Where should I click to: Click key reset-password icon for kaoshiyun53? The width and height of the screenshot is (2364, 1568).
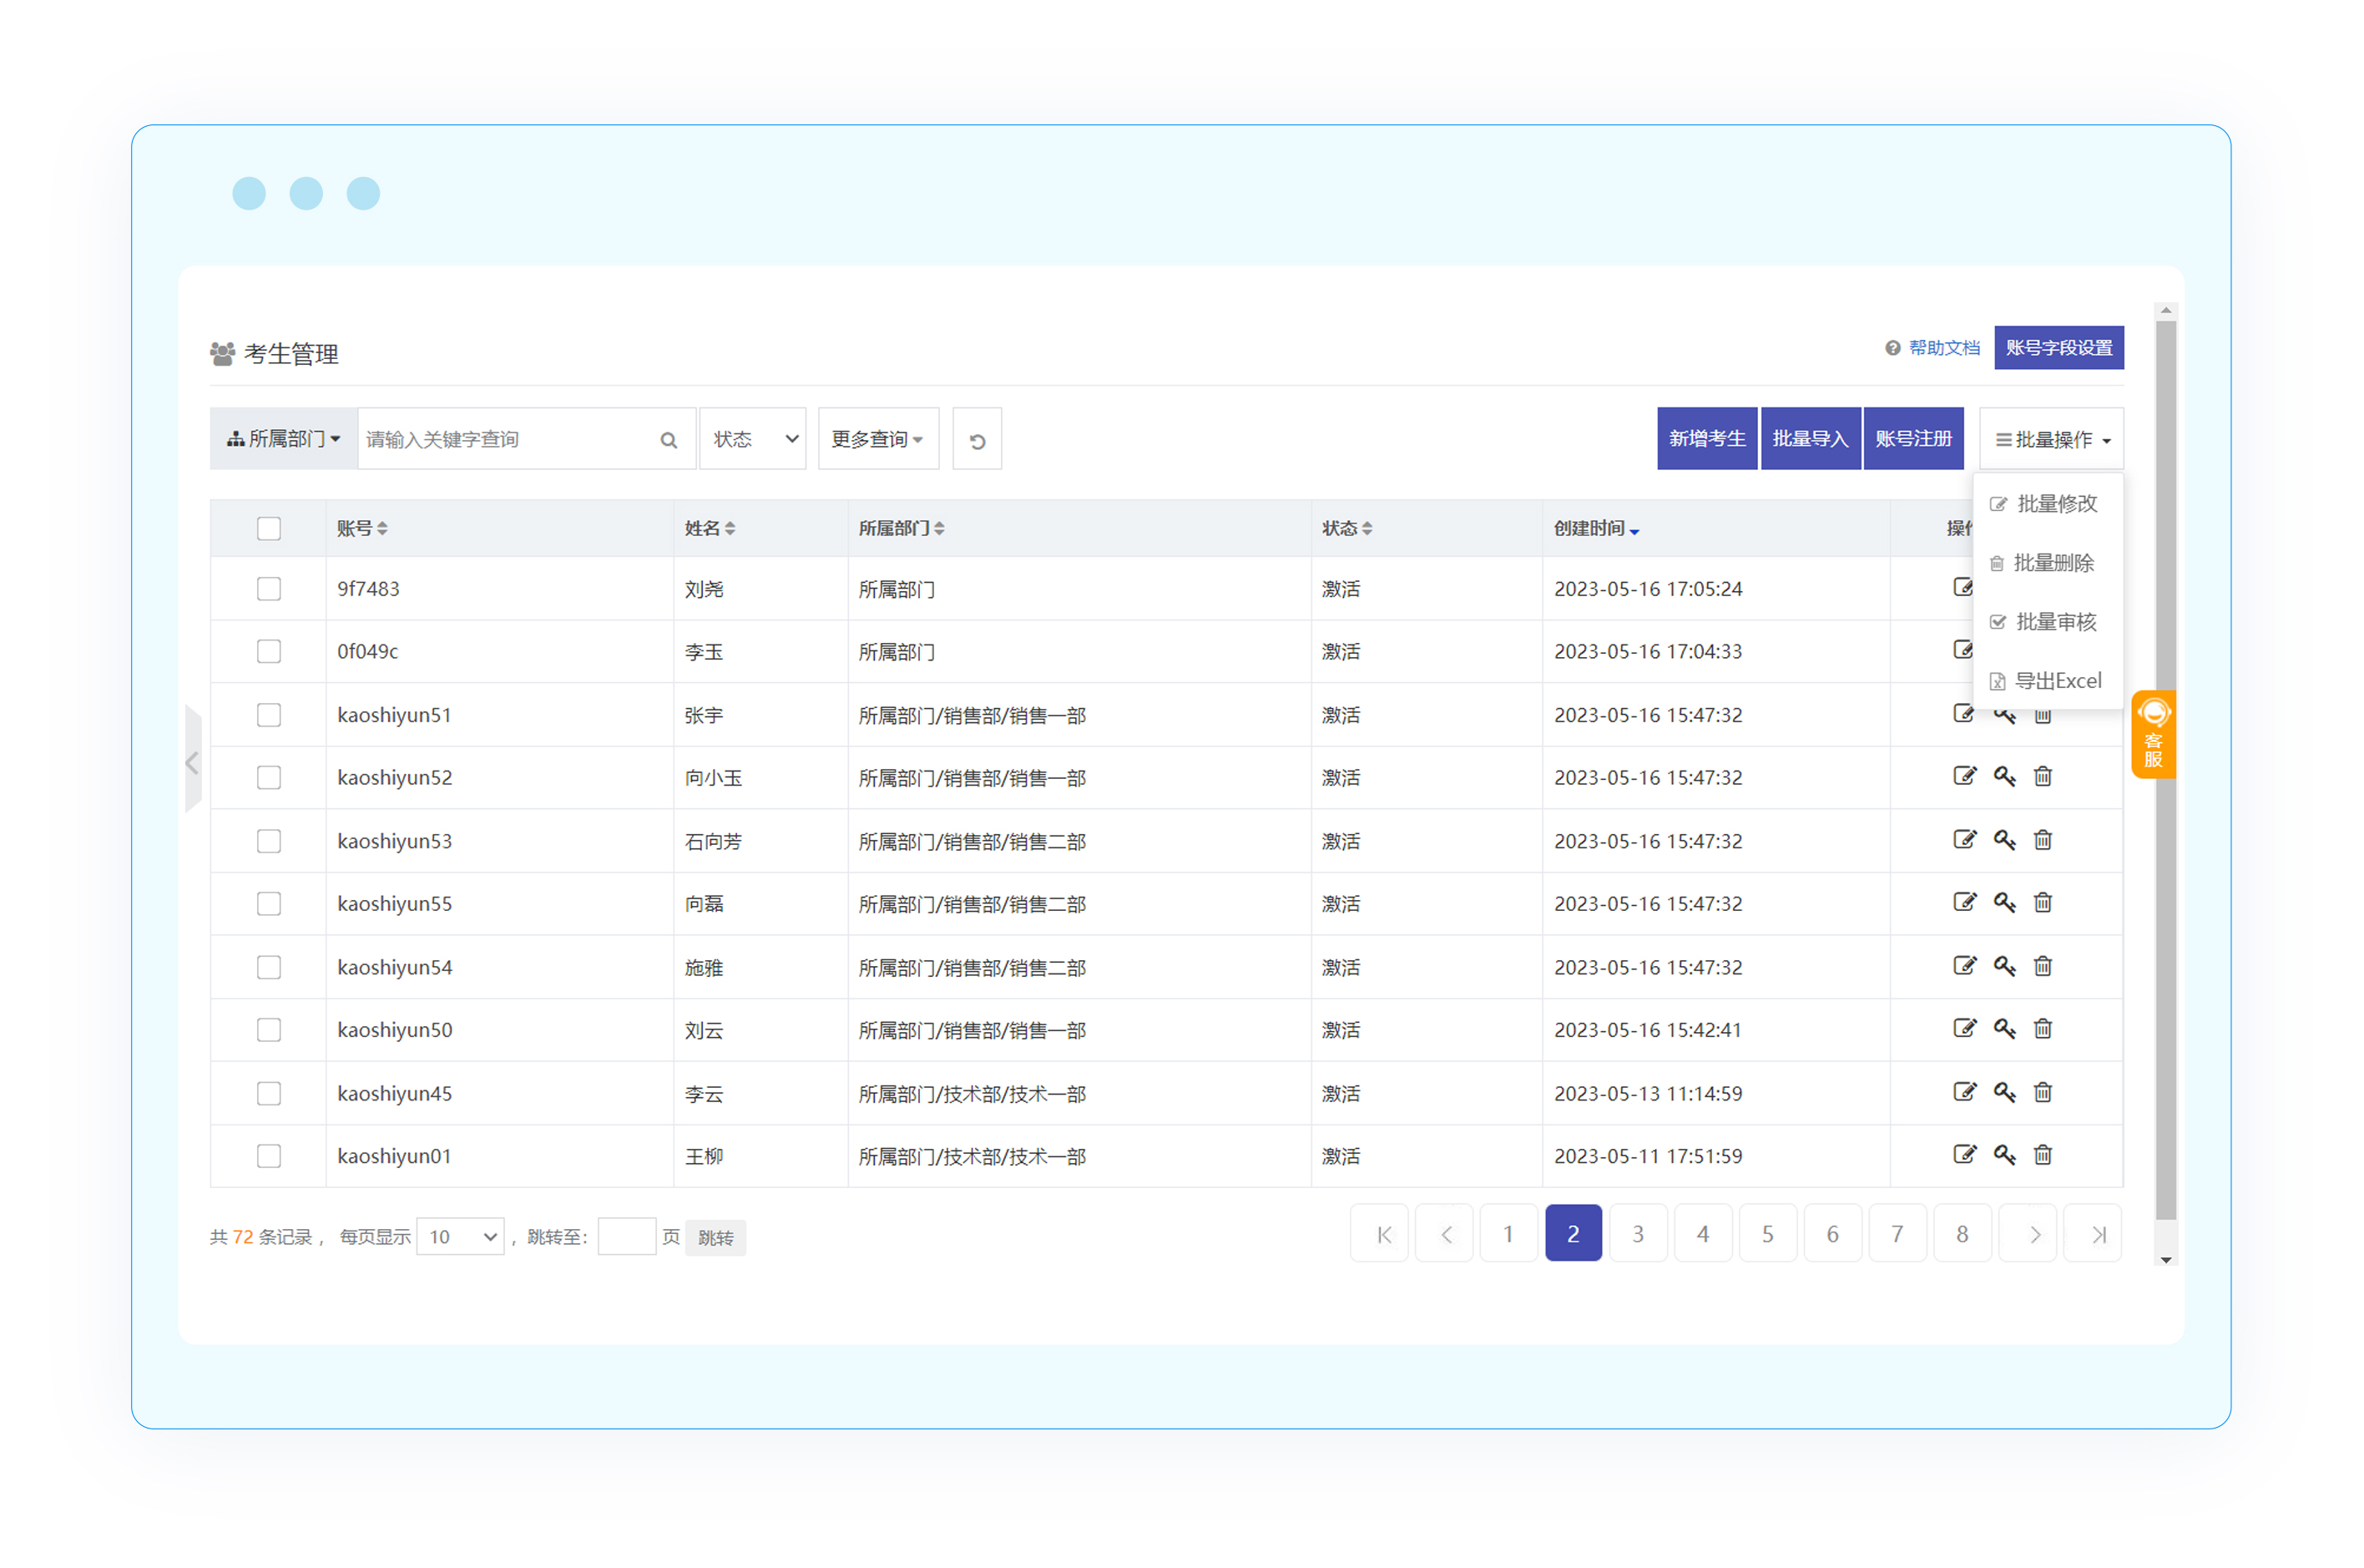[x=2003, y=840]
